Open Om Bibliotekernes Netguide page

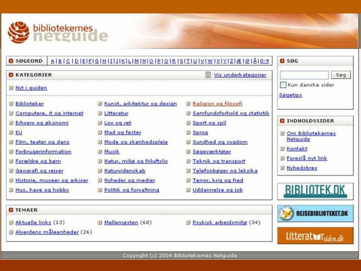[311, 136]
